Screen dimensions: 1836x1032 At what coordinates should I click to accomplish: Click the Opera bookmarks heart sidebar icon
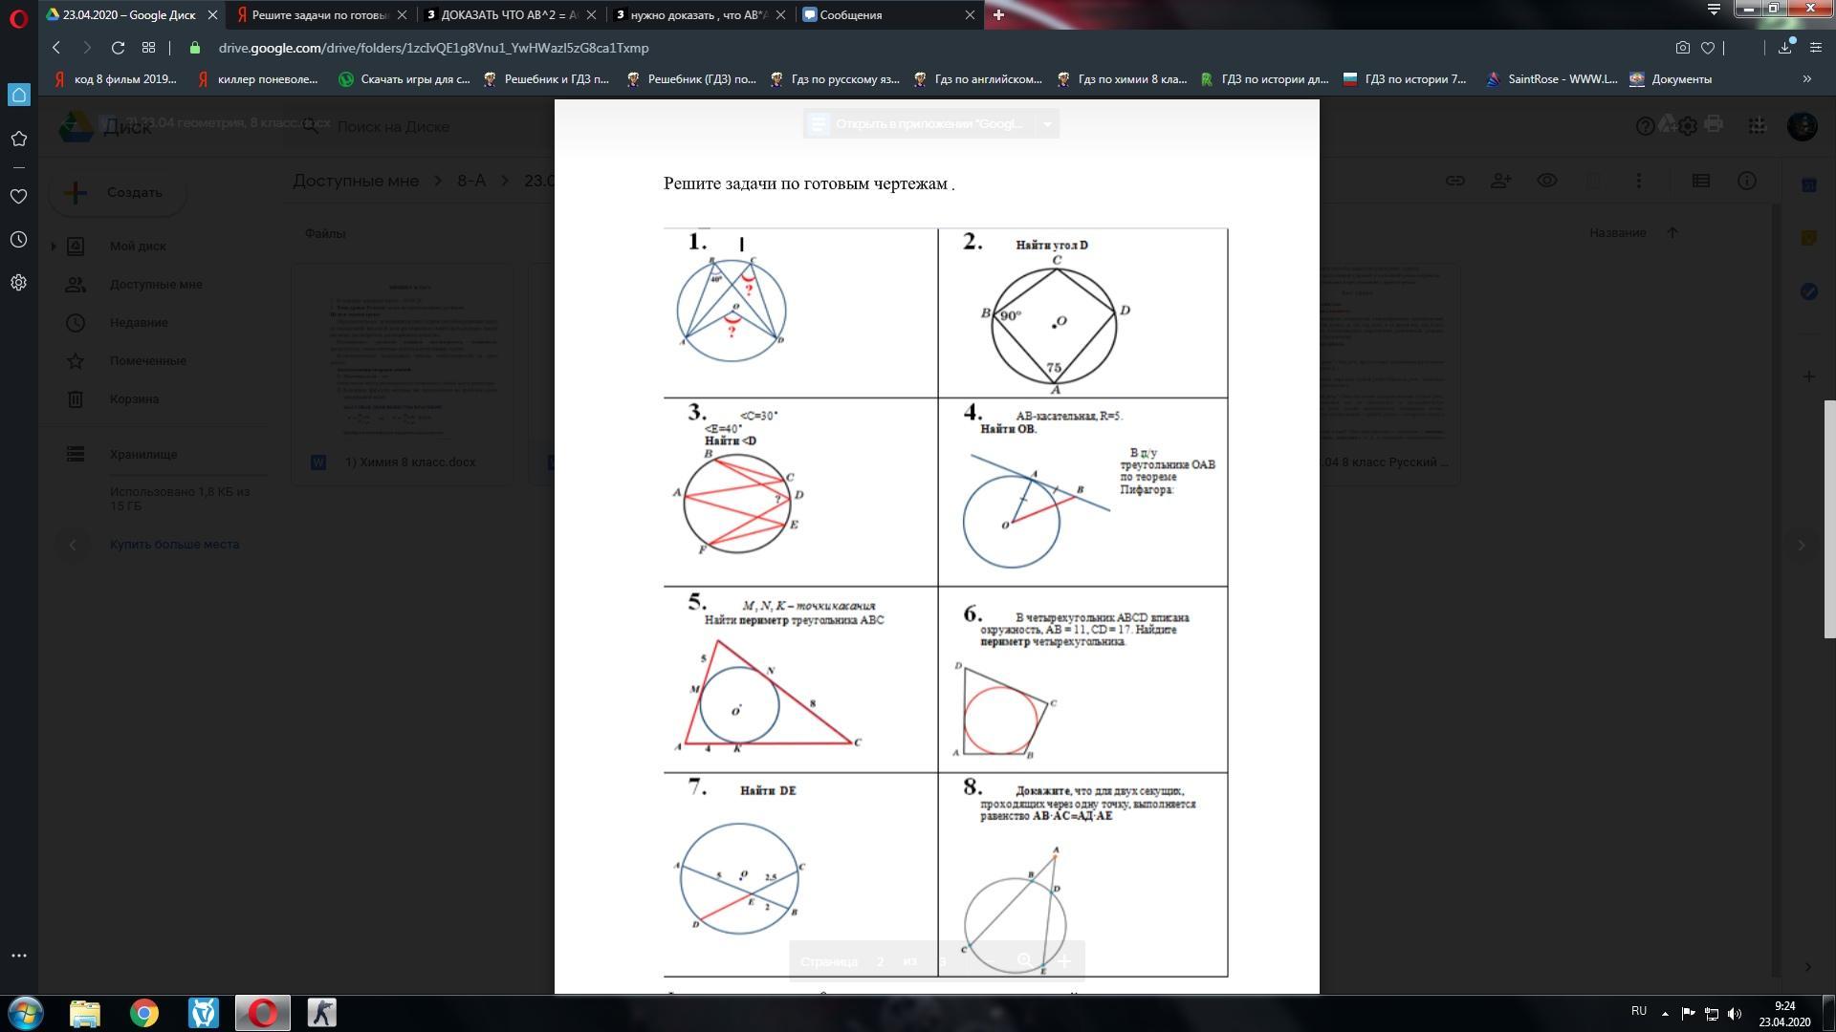[x=18, y=196]
